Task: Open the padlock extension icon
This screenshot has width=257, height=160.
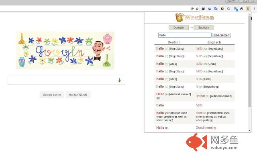Action: [203, 8]
